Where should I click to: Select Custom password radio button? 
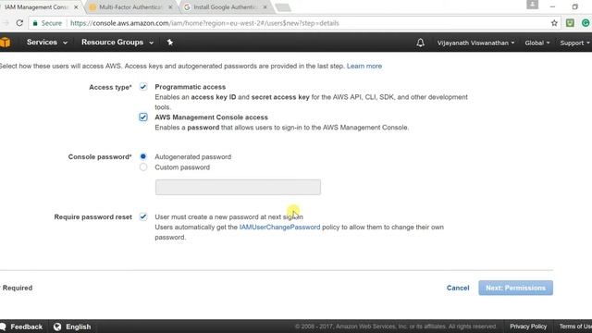[143, 167]
